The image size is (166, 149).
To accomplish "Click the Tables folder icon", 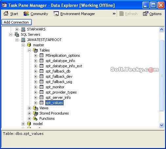I will 35,50.
